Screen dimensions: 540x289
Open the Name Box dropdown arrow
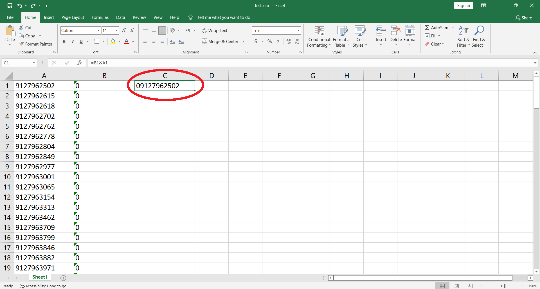[34, 63]
